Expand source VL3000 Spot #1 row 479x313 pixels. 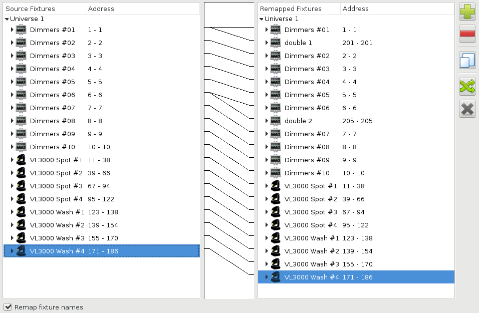[12, 160]
